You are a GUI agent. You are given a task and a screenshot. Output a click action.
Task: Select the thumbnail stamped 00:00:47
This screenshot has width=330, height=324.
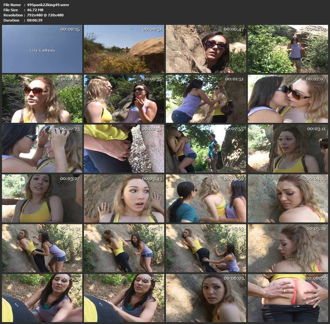pos(206,49)
